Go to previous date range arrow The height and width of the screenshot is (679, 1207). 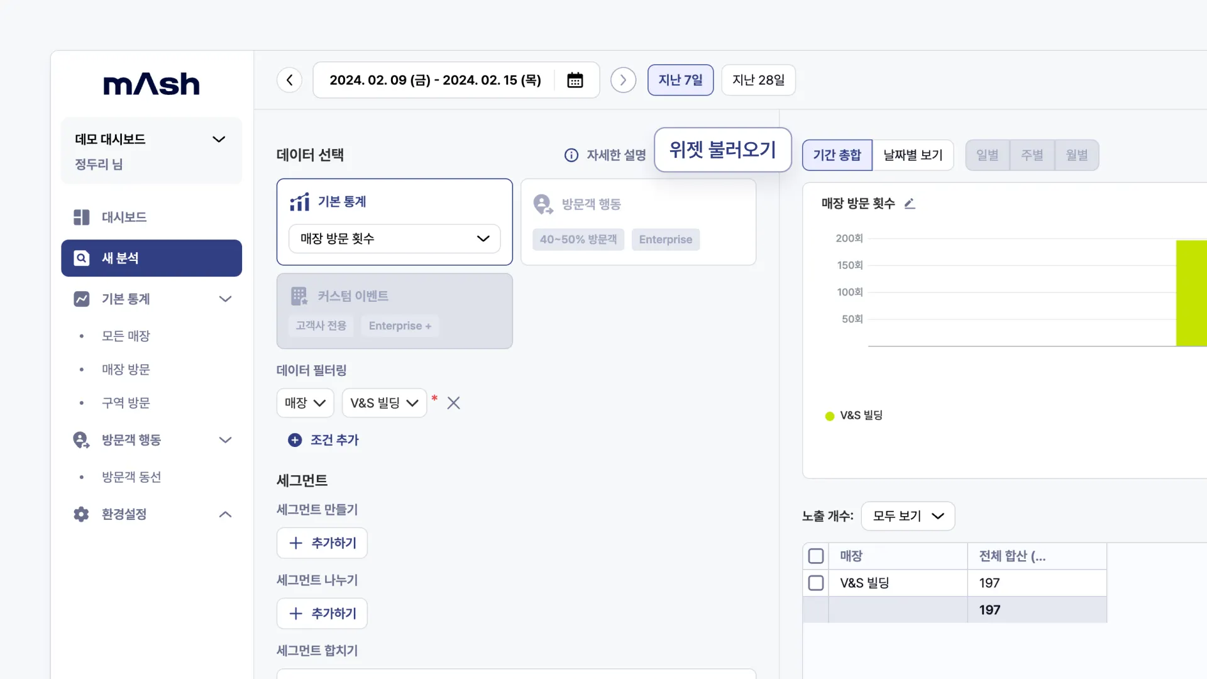click(x=290, y=80)
